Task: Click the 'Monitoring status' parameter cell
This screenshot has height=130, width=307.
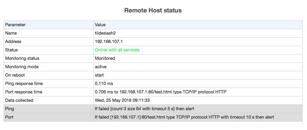Action: (49, 58)
